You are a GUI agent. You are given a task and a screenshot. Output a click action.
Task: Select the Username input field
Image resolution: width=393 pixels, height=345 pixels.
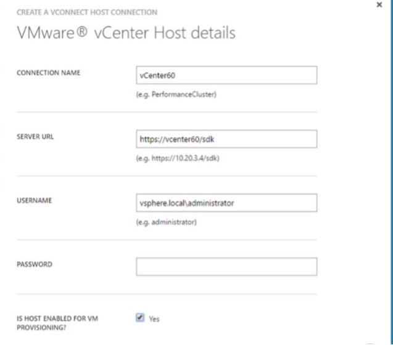tap(226, 203)
